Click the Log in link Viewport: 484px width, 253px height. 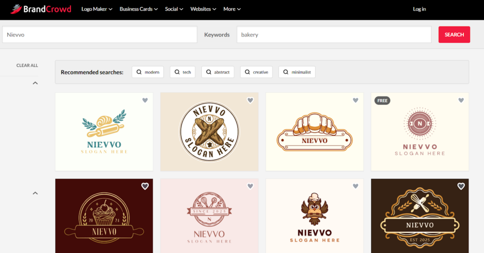point(419,9)
